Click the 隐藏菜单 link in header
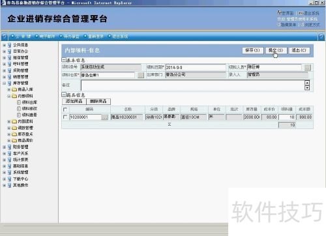The width and height of the screenshot is (326, 236). tap(288, 25)
